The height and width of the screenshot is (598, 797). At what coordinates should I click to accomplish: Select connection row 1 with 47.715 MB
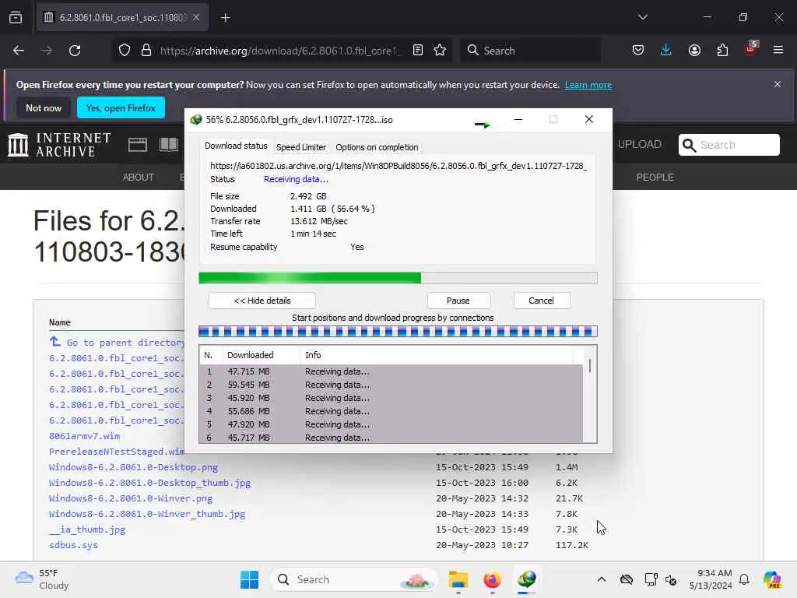pos(391,371)
